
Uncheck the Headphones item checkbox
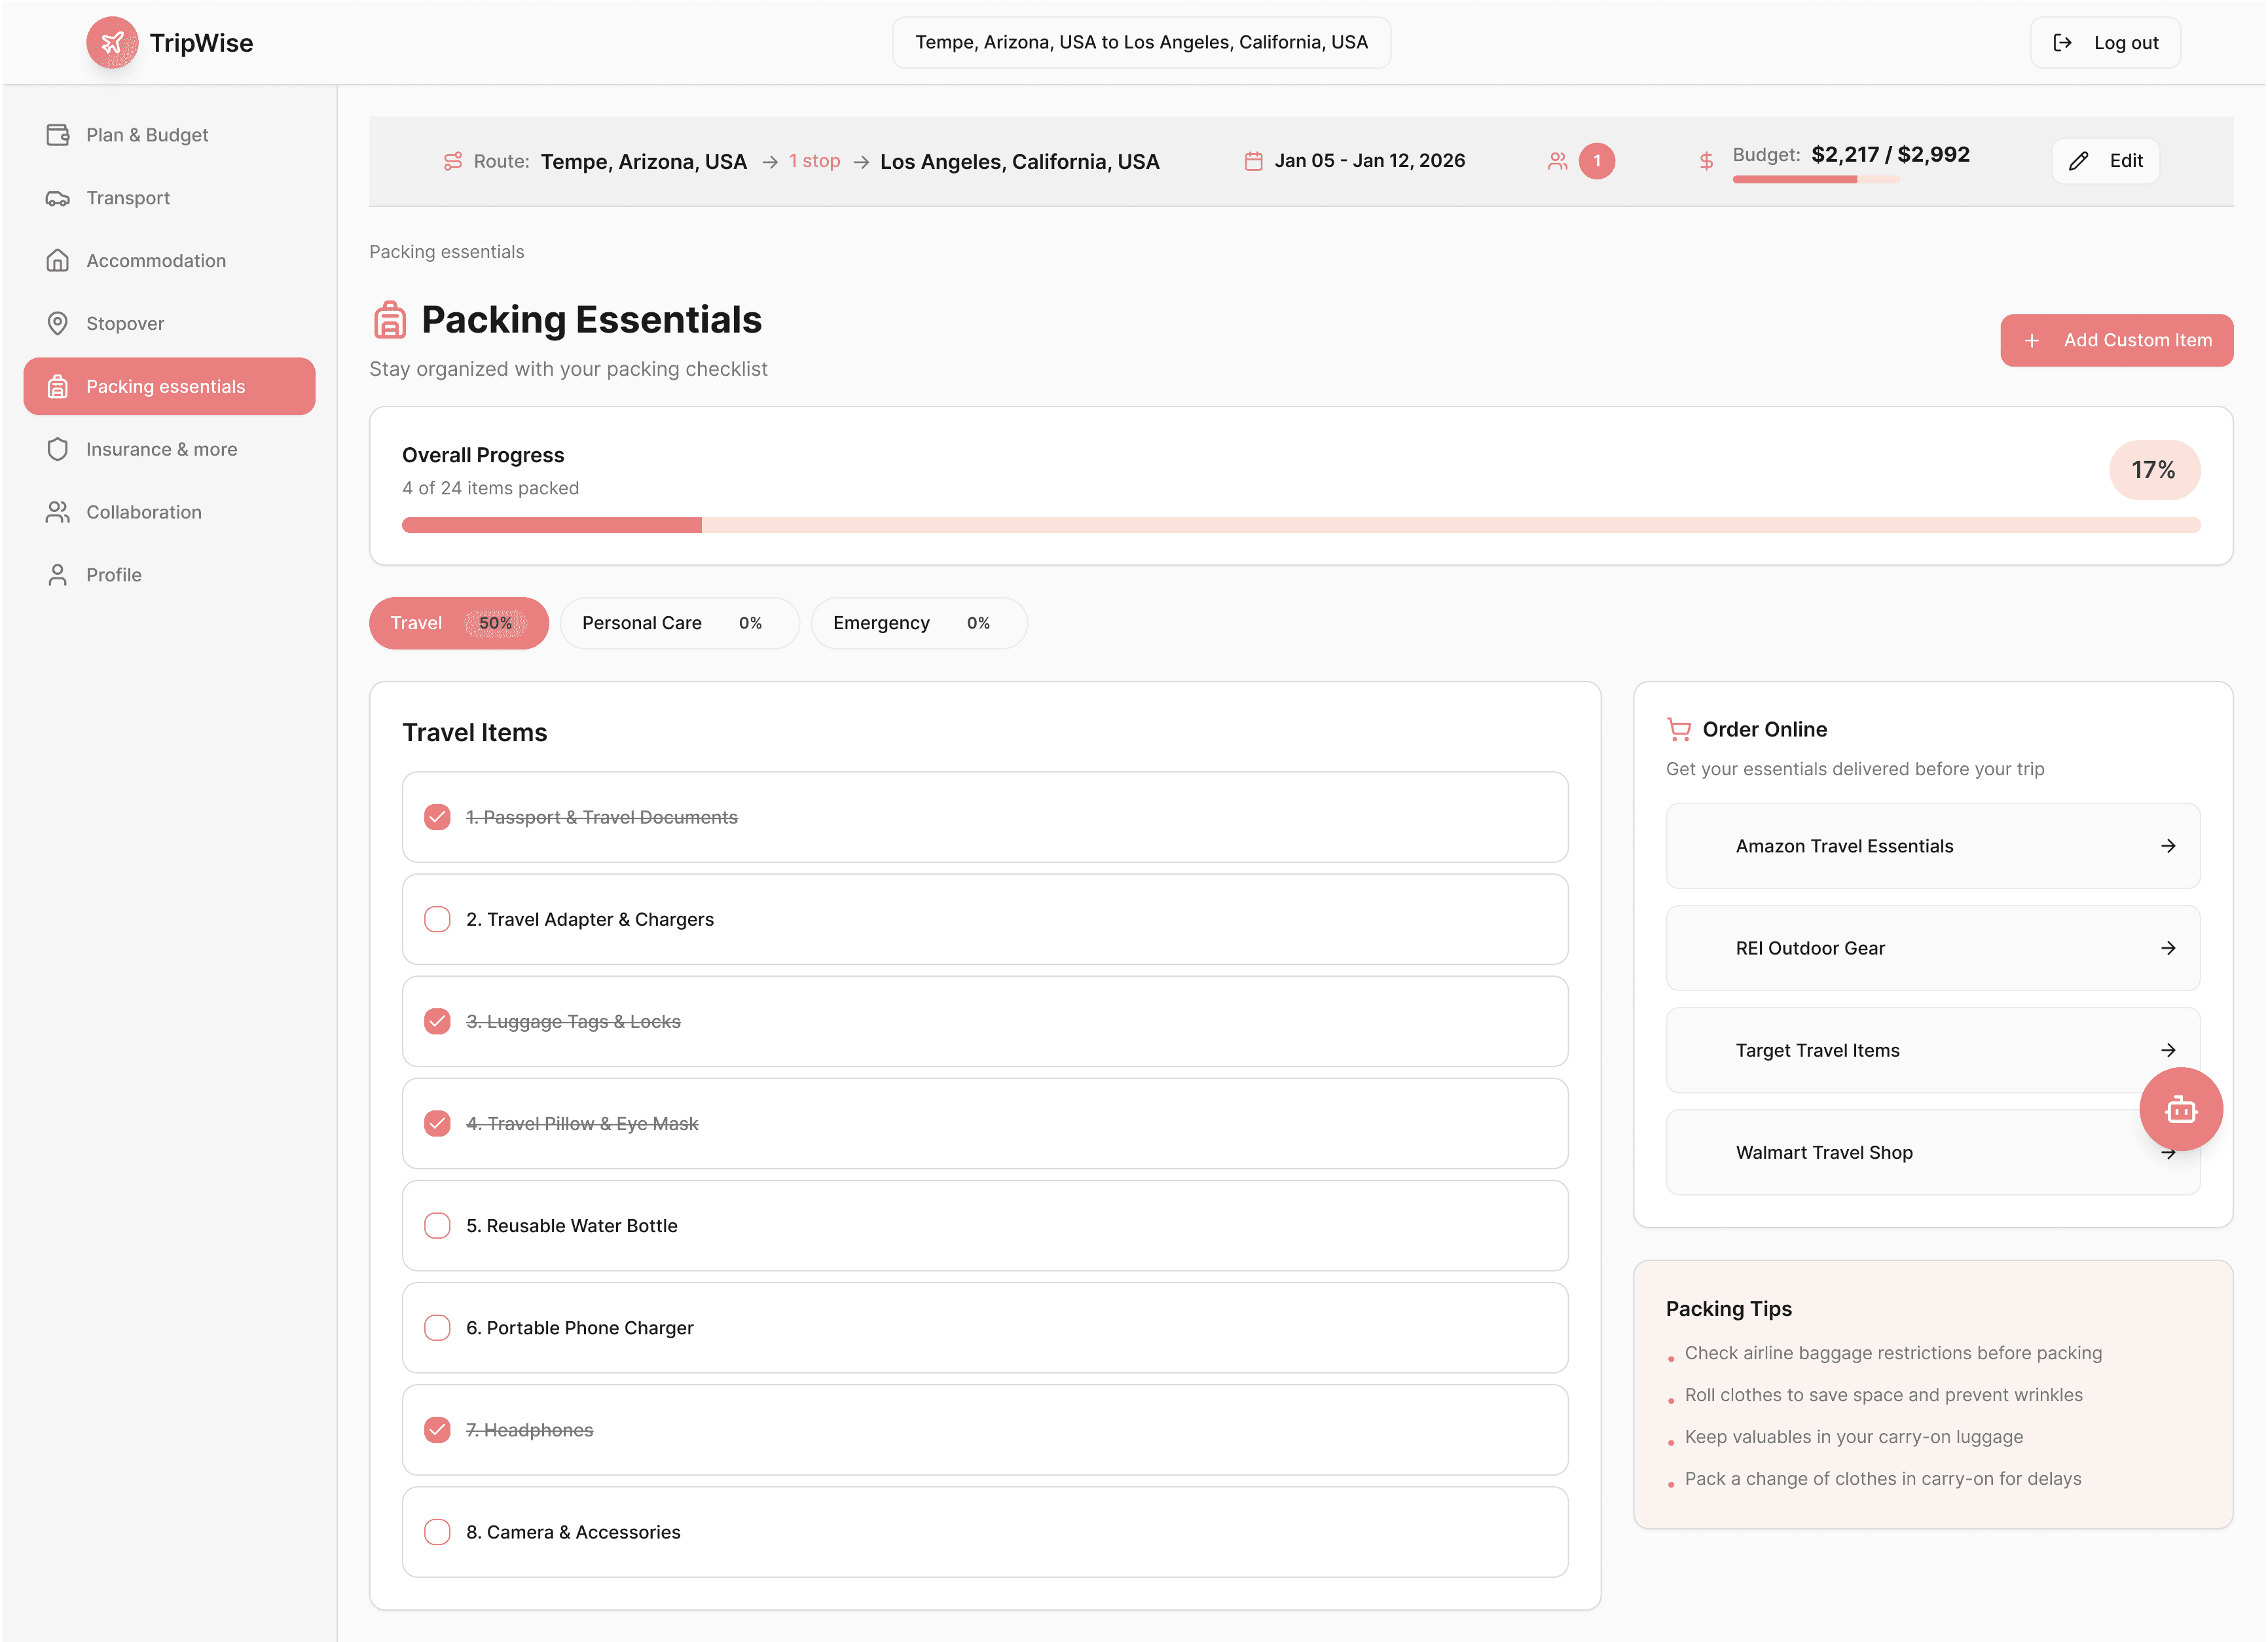click(x=437, y=1430)
